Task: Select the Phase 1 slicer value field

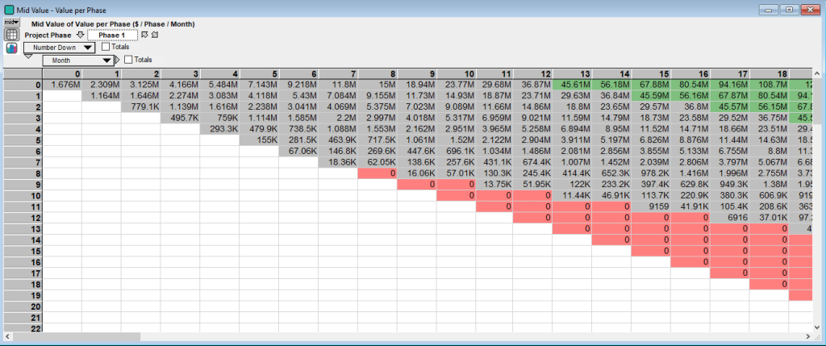Action: click(x=112, y=35)
